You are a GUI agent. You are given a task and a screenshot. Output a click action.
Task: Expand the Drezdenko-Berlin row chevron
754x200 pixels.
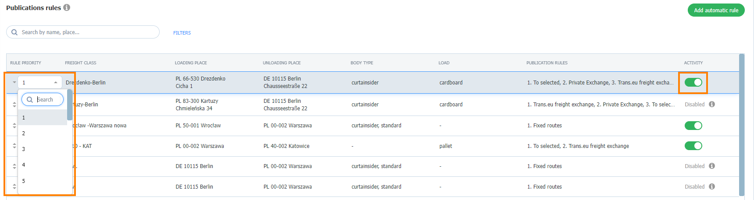click(x=14, y=82)
